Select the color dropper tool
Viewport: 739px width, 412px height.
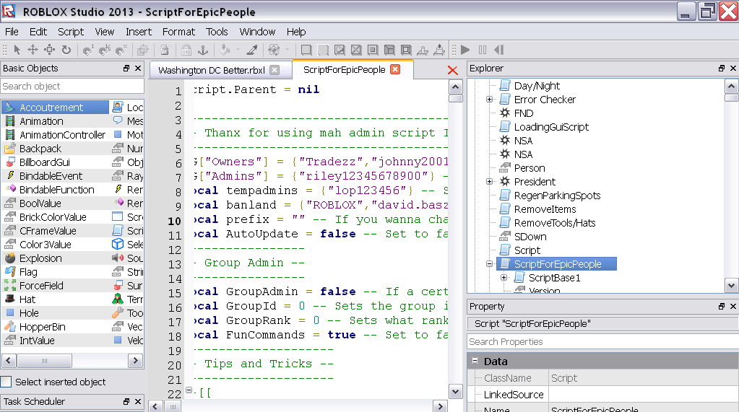[252, 50]
